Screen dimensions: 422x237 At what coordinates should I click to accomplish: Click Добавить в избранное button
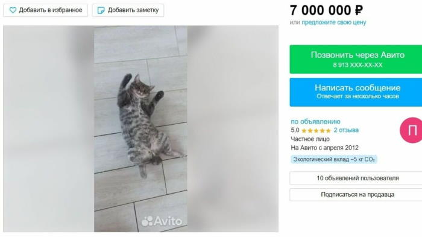[x=45, y=10]
